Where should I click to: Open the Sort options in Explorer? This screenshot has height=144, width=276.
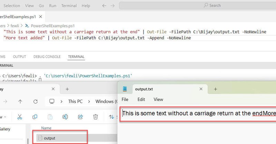pos(113,117)
